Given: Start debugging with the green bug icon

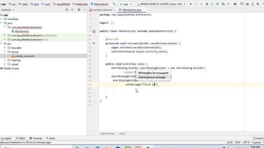Looking at the screenshot, I should 207,4.
